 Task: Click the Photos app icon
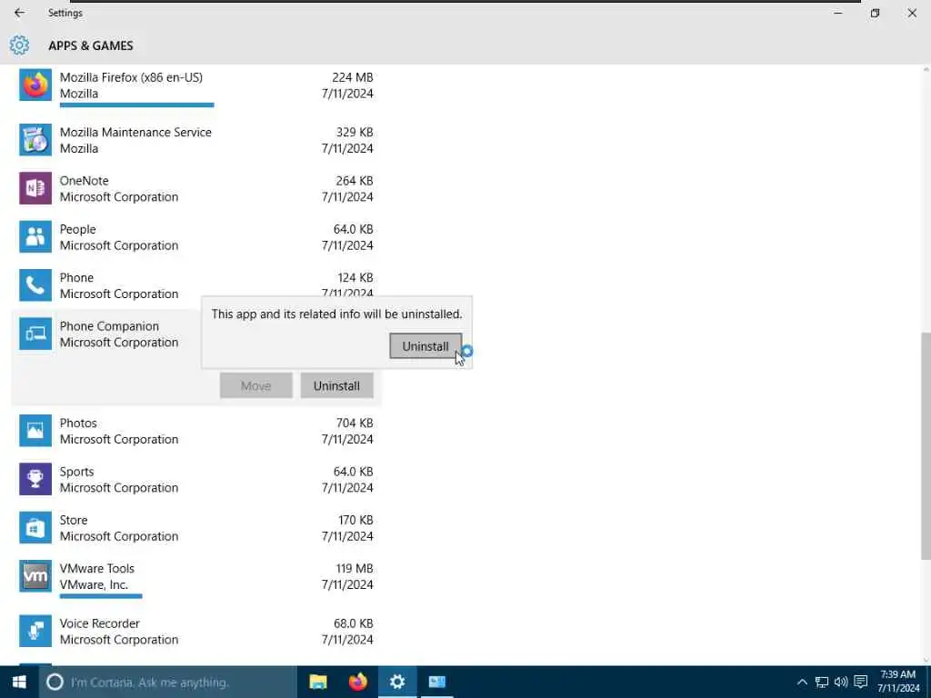(x=35, y=430)
